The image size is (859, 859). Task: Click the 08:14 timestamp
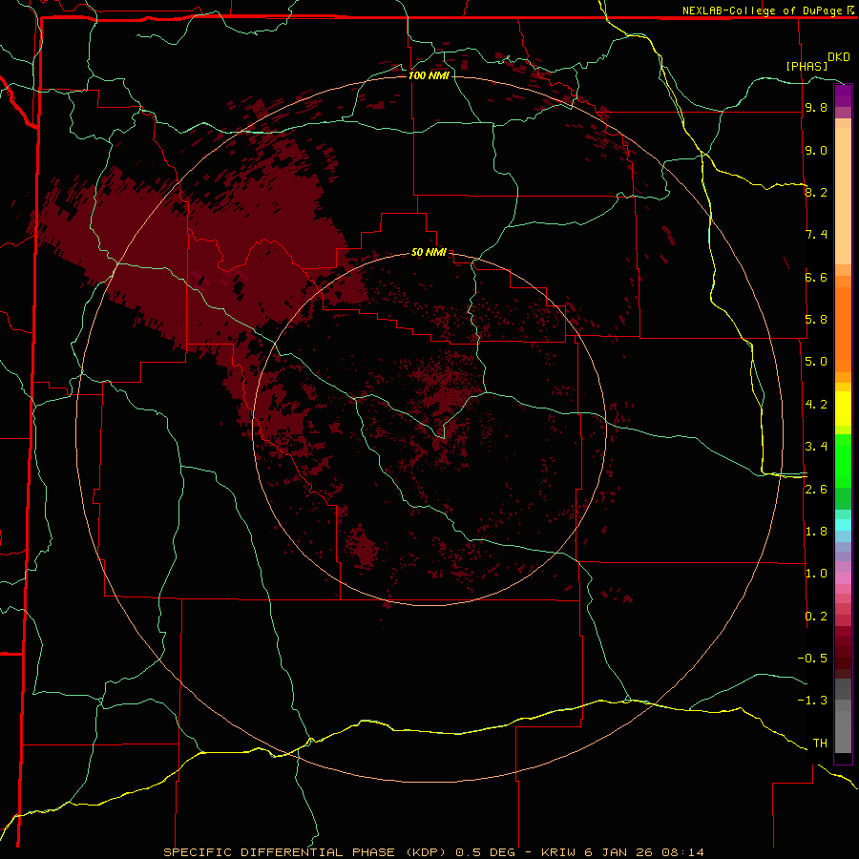click(x=682, y=852)
